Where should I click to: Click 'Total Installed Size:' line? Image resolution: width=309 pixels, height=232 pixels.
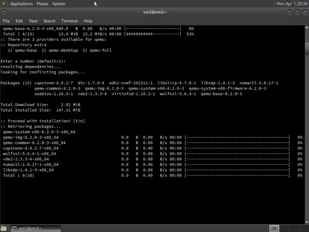(40, 110)
